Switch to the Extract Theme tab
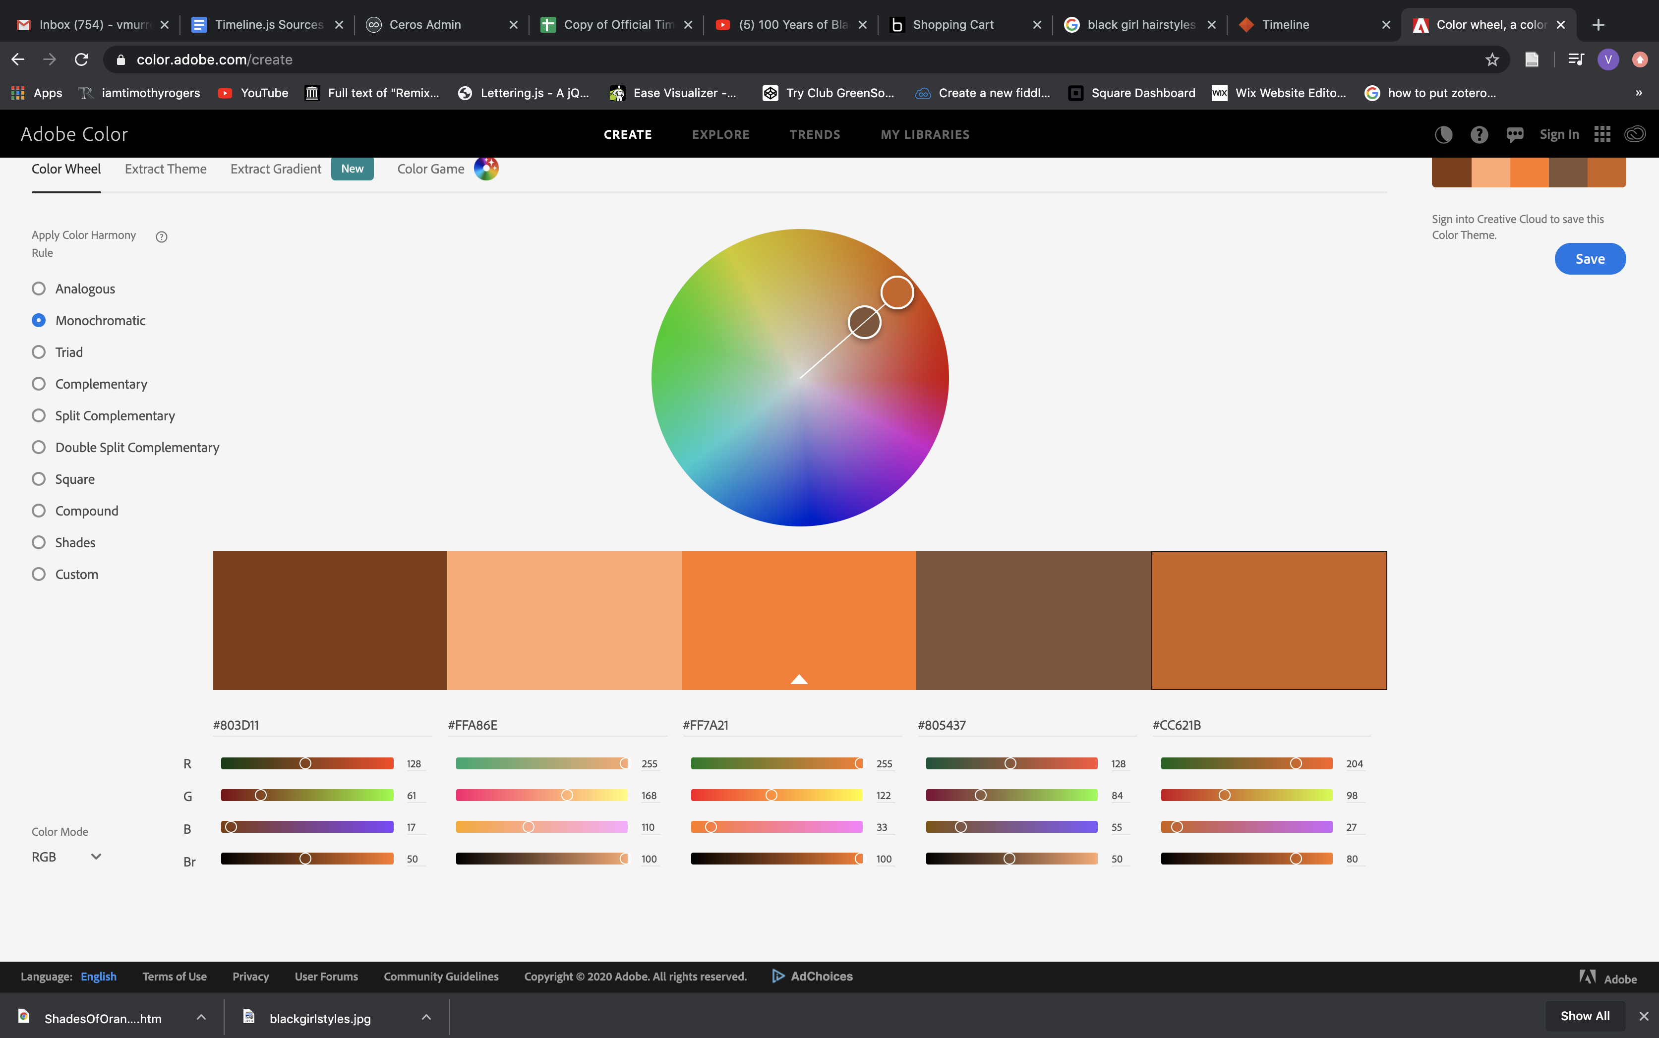The height and width of the screenshot is (1038, 1659). [166, 169]
